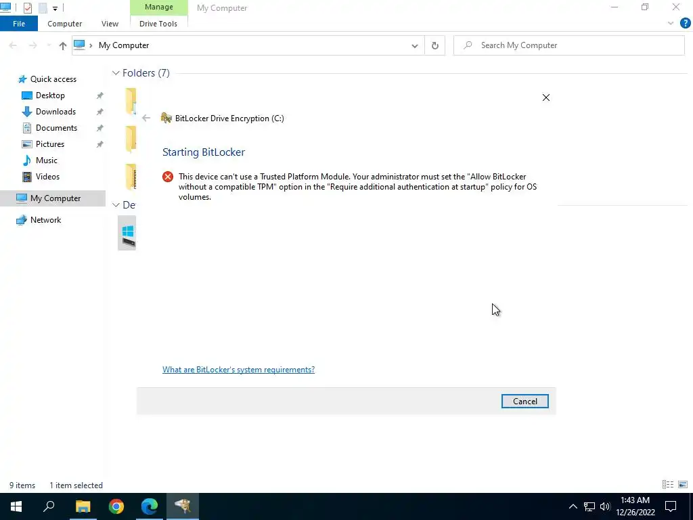
Task: Open What are BitLocker's system requirements link
Action: click(239, 370)
